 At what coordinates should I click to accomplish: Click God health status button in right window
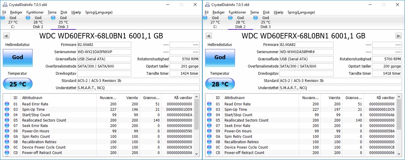(220, 58)
